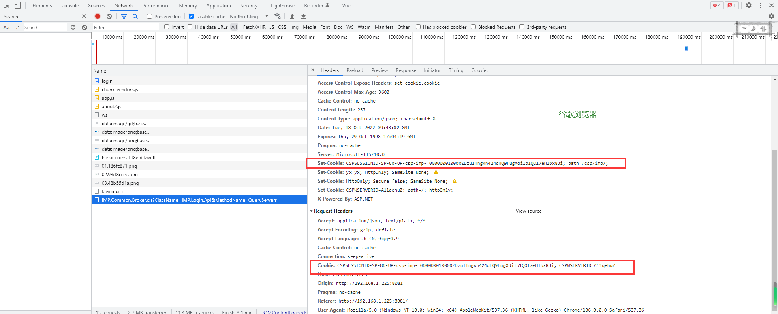The image size is (778, 314).
Task: Toggle the device toolbar icon
Action: (17, 5)
